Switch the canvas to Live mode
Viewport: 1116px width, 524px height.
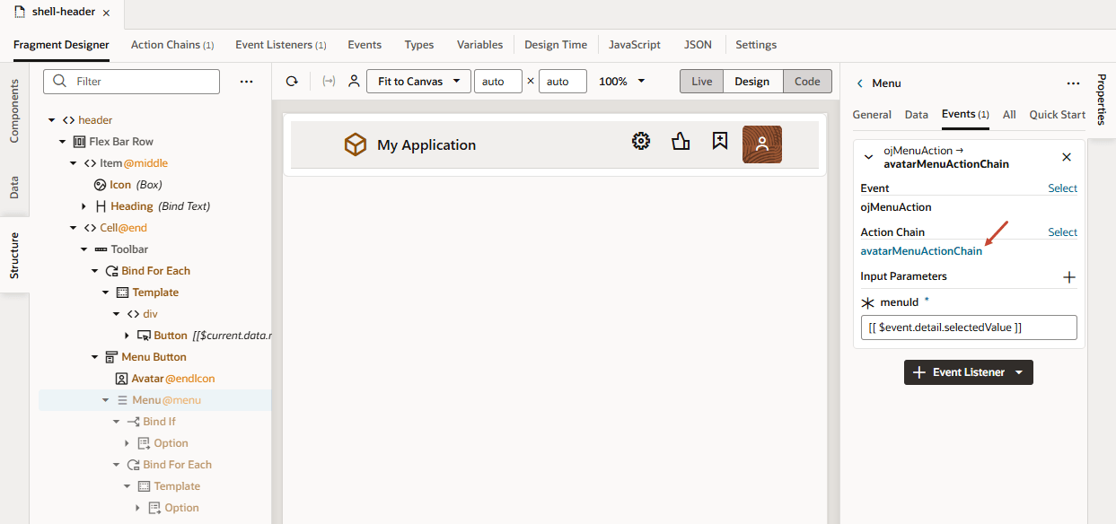coord(700,81)
